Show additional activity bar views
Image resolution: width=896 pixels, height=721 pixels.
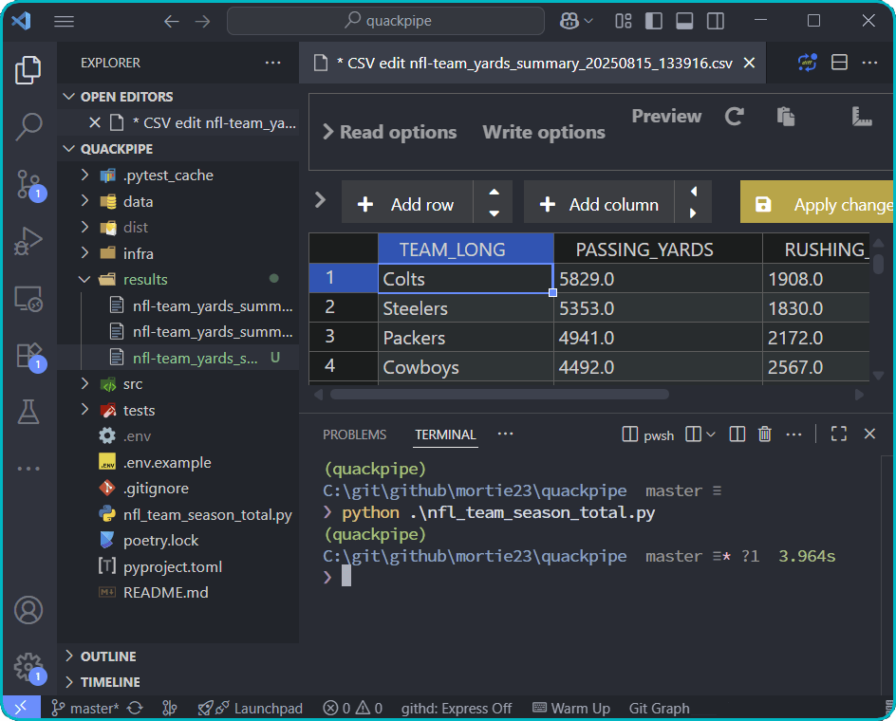click(28, 469)
